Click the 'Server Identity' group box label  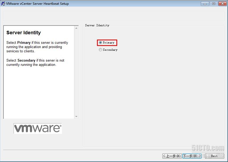97,25
